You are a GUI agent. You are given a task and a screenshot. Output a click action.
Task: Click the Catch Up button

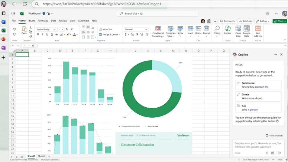click(245, 21)
